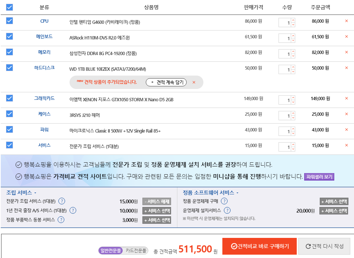
Task: Click the 케이스 quantity input field
Action: pos(285,116)
